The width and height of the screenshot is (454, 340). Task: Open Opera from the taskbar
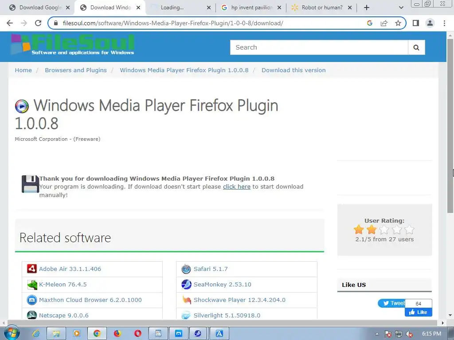(138, 334)
